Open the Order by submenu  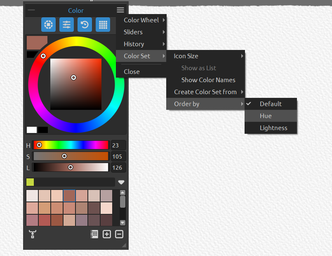tap(186, 104)
